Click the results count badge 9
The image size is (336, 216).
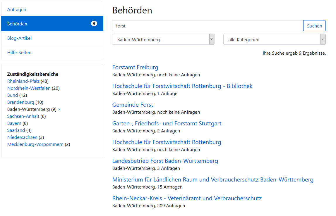(94, 24)
